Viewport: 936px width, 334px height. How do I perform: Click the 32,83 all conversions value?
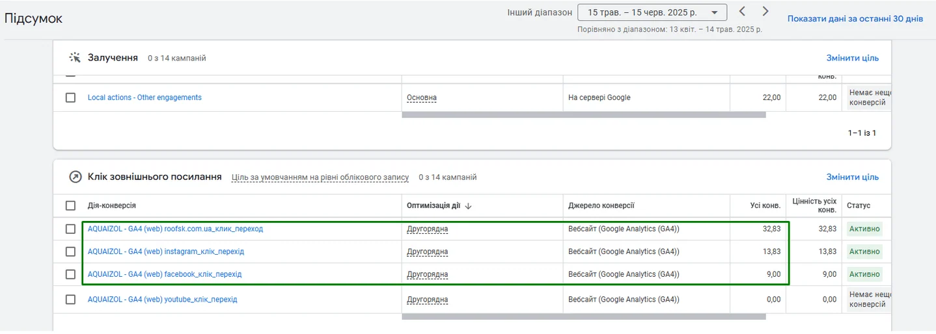[x=771, y=229]
